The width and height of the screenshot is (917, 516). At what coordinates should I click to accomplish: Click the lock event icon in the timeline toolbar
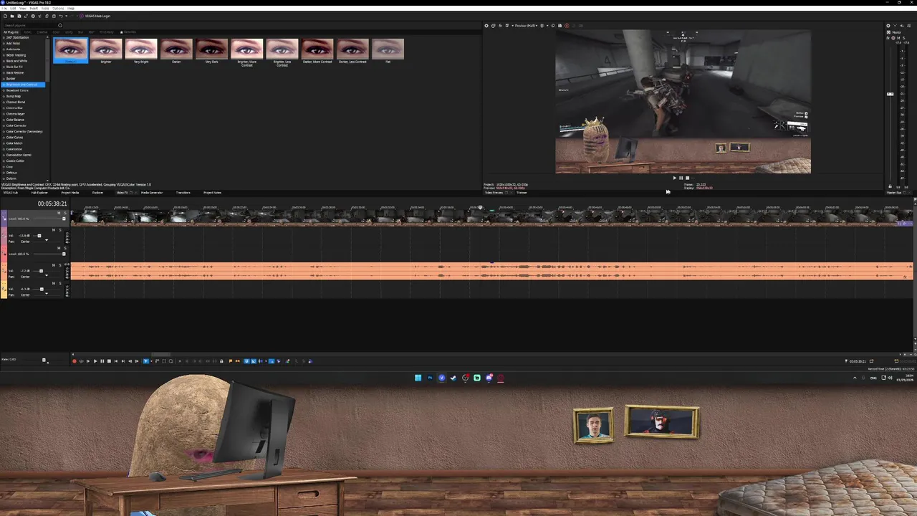coord(221,361)
